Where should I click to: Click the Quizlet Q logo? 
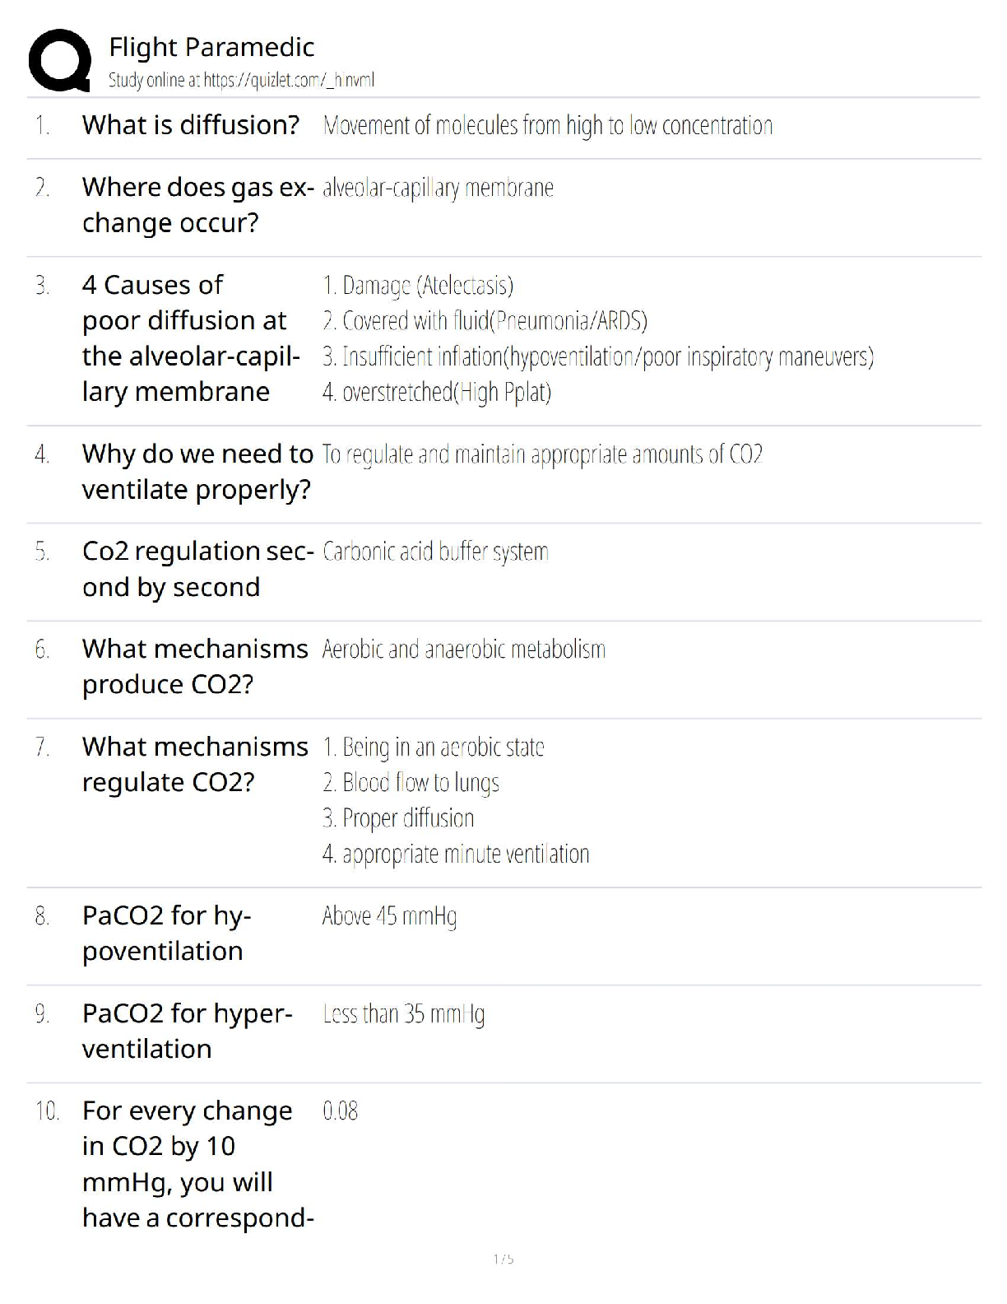[59, 59]
